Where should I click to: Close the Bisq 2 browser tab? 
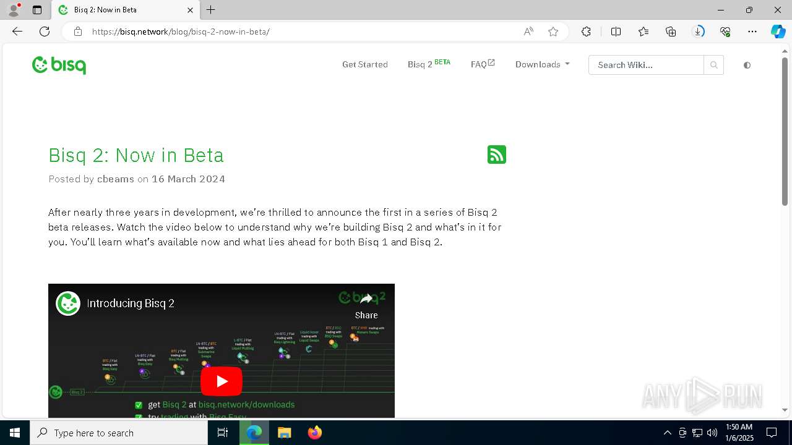(190, 10)
